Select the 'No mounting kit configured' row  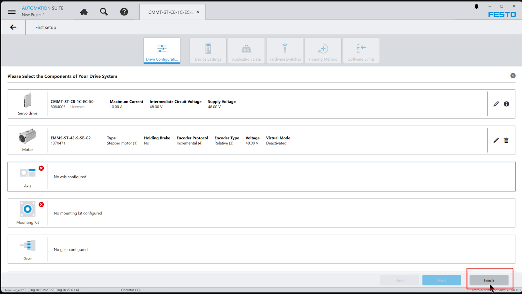(x=261, y=213)
